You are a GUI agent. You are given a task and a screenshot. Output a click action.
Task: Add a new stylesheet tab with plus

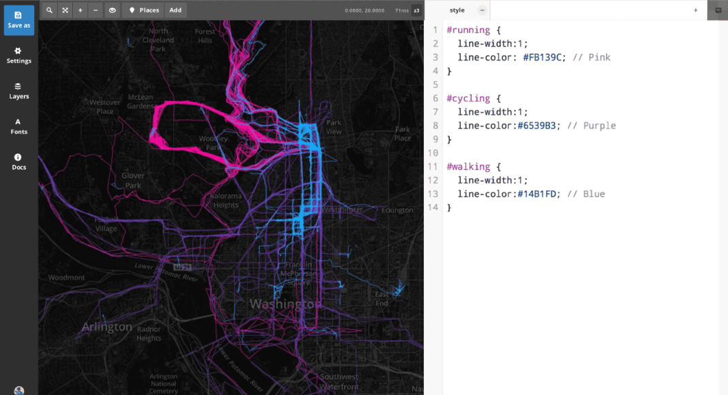click(695, 10)
